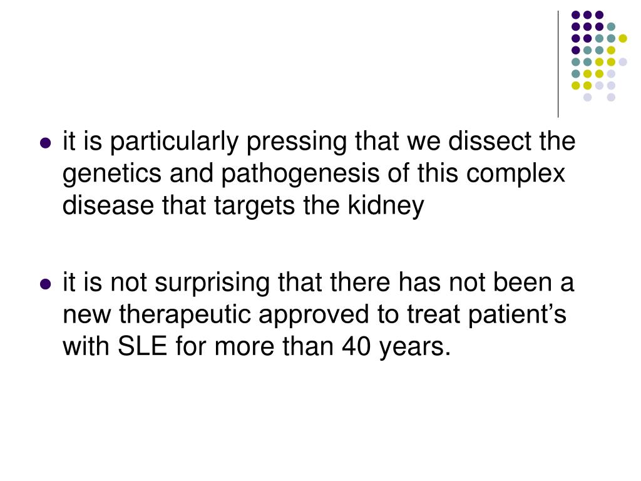Click the word "particularly" in the first bullet
Screen dimensions: 641x481
point(175,142)
